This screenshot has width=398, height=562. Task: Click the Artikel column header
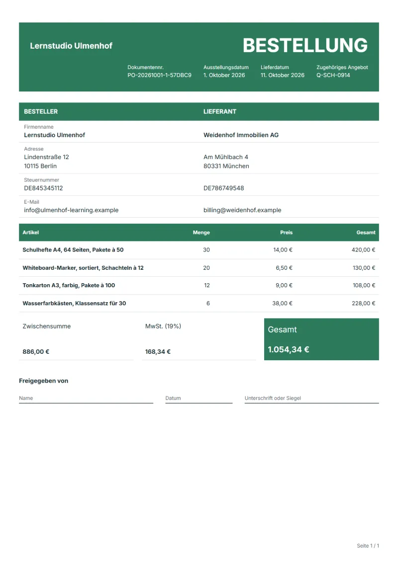[30, 232]
